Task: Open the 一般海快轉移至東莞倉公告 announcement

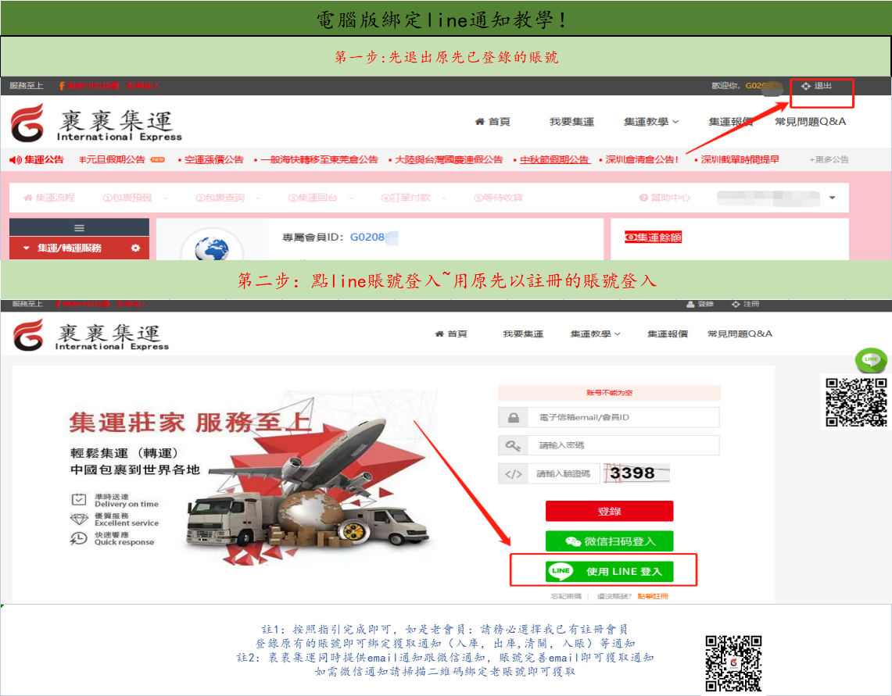Action: [x=319, y=160]
